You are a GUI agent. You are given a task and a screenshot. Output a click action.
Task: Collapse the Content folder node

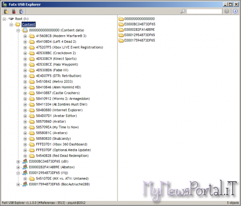pos(11,25)
